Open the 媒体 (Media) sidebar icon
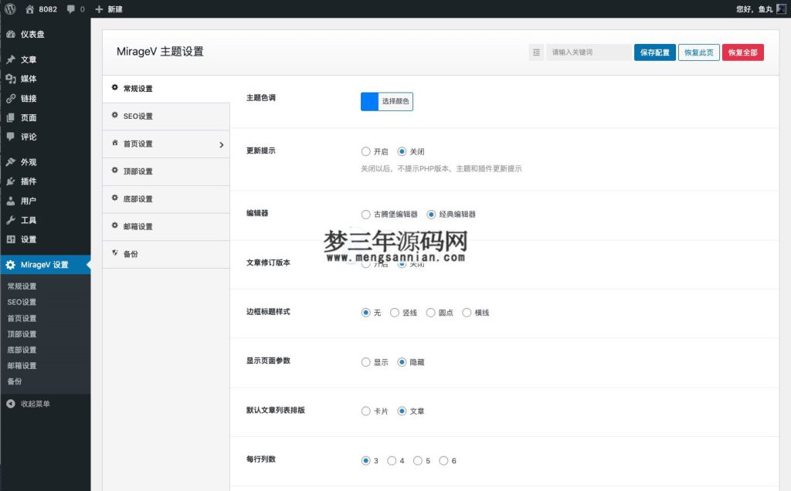This screenshot has width=791, height=491. [11, 79]
